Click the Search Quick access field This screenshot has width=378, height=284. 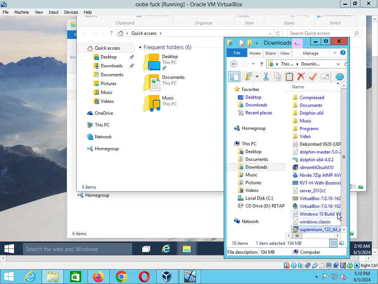tap(324, 33)
